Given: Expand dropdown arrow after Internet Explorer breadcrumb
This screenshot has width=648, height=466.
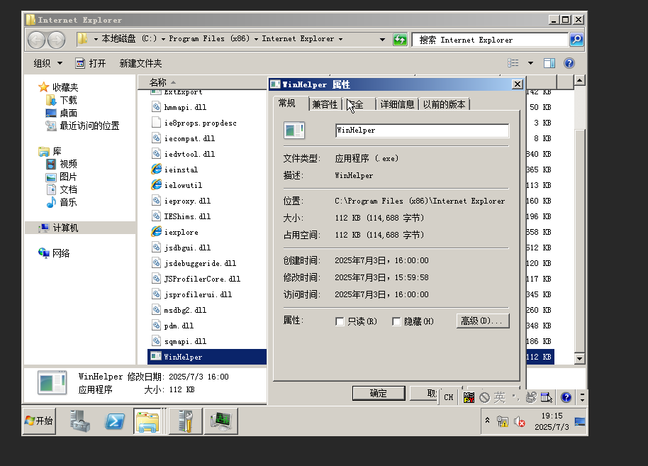Looking at the screenshot, I should click(340, 39).
